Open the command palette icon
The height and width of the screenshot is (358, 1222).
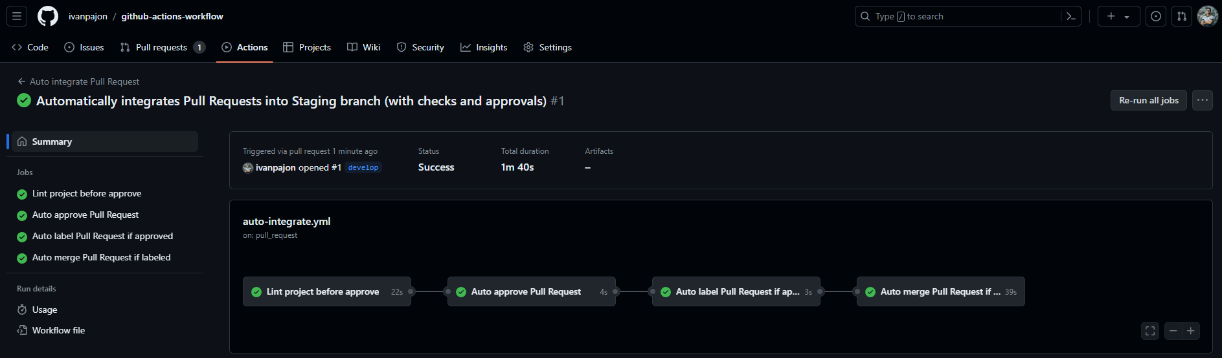click(x=1071, y=16)
